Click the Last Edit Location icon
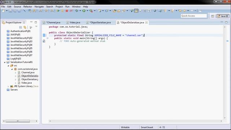 (180, 11)
